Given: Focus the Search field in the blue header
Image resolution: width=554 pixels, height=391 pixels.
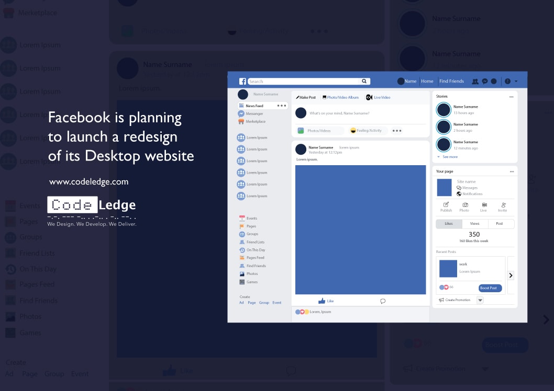Looking at the screenshot, I should (x=309, y=82).
